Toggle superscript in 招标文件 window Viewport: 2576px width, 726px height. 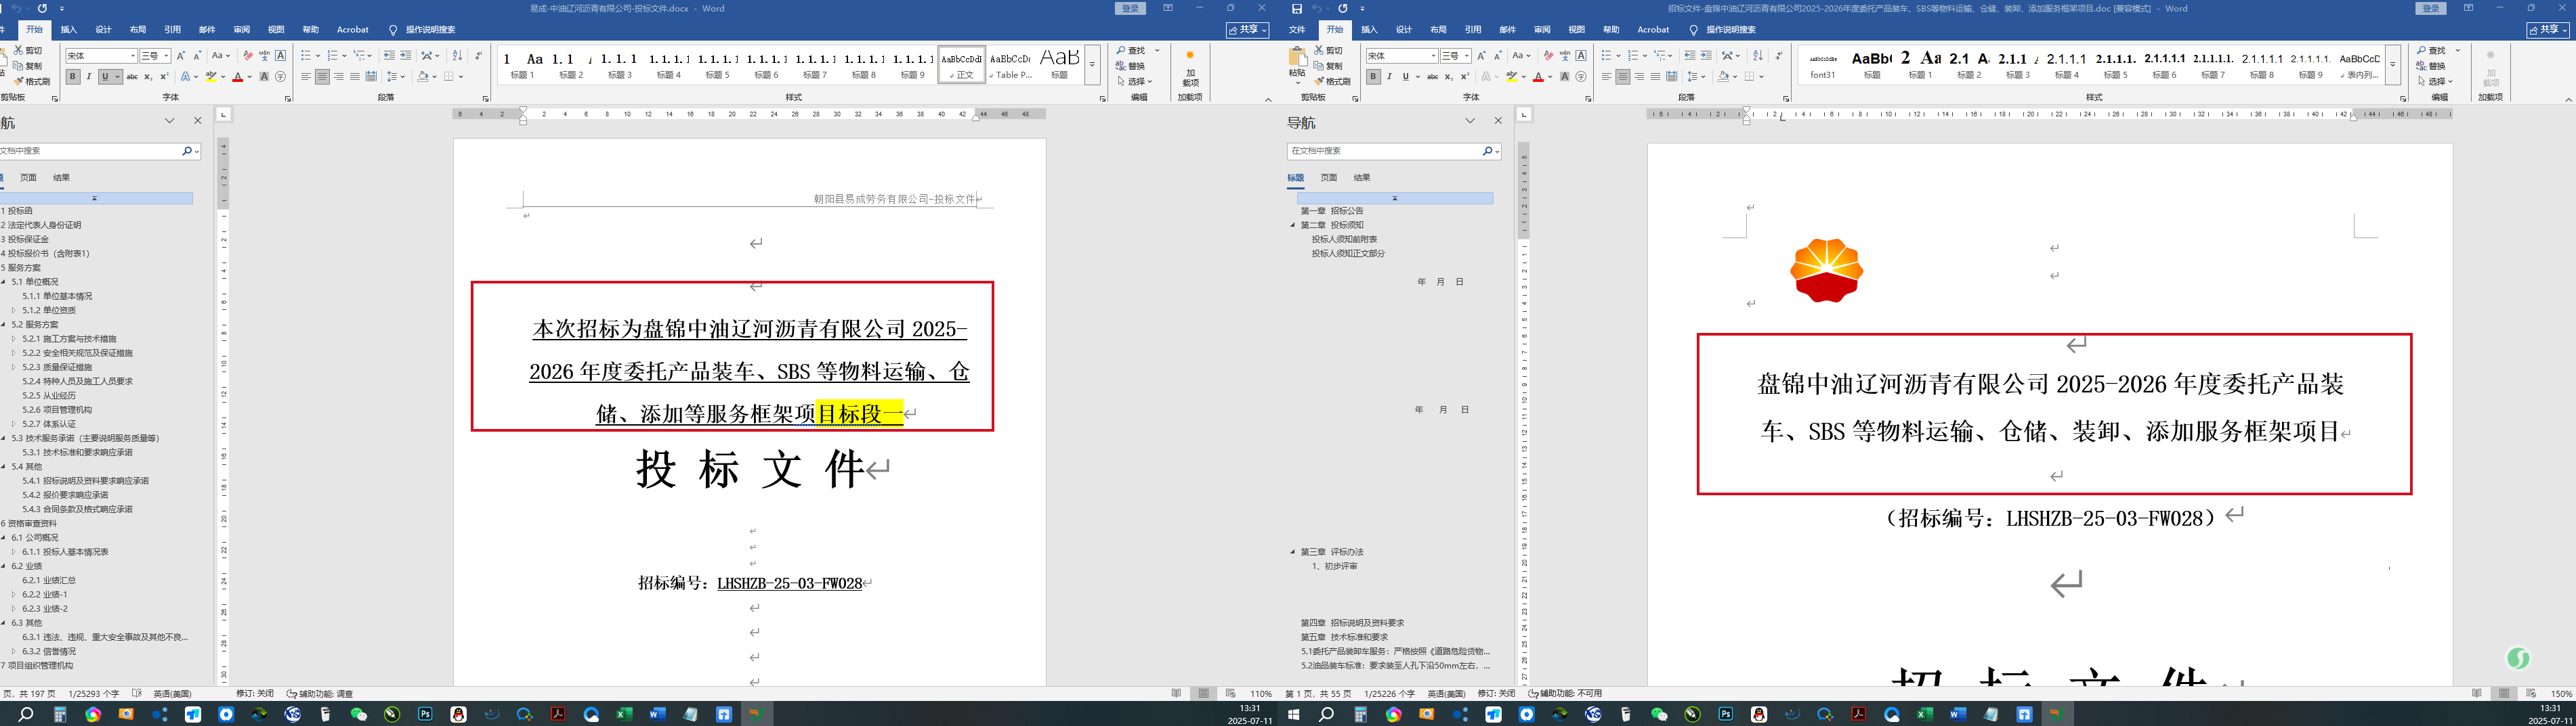point(1465,77)
